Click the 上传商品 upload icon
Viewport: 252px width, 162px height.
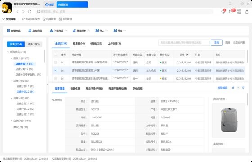point(30,31)
